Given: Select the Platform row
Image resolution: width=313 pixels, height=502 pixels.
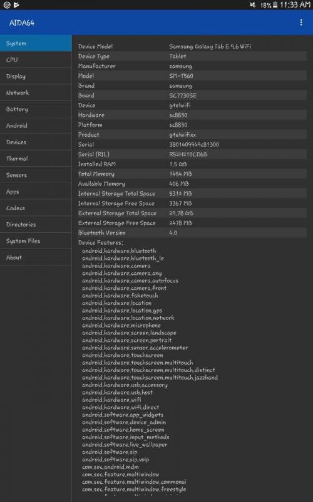Looking at the screenshot, I should click(192, 125).
